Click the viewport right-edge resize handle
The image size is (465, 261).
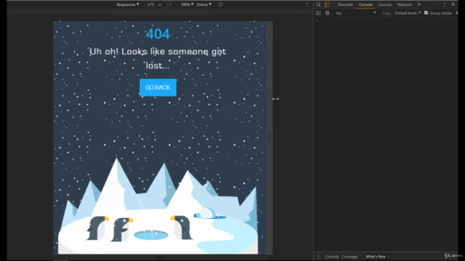270,137
